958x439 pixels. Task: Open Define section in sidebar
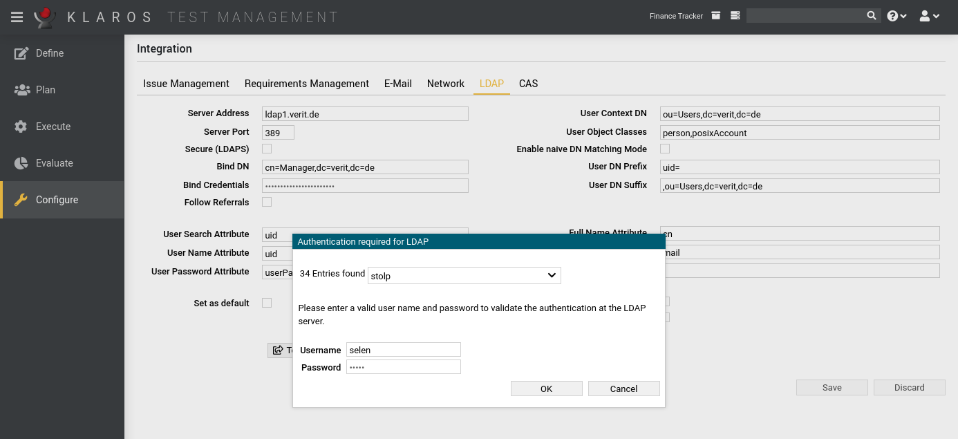pos(50,53)
